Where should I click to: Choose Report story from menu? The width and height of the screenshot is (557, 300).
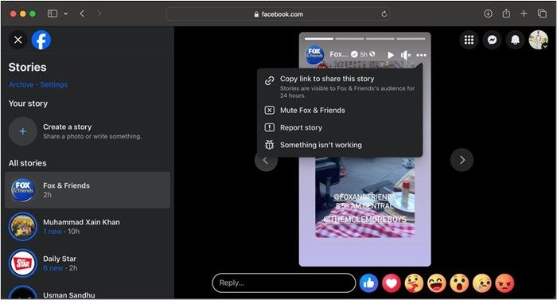tap(340, 127)
